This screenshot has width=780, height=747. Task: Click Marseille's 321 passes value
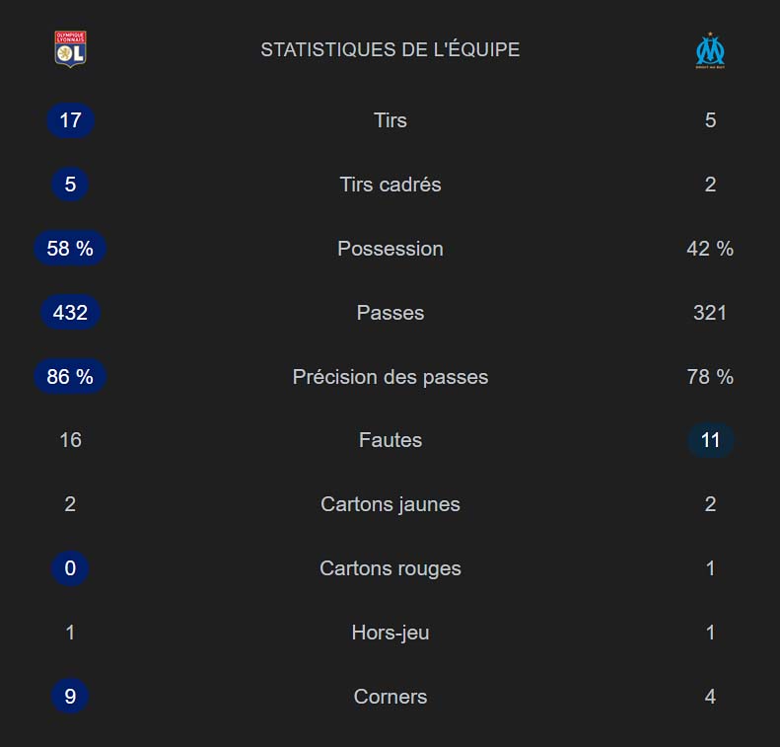pyautogui.click(x=710, y=313)
